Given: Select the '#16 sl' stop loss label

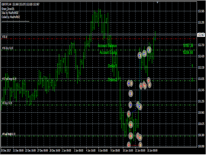Looking at the screenshot, I should (x=5, y=37).
